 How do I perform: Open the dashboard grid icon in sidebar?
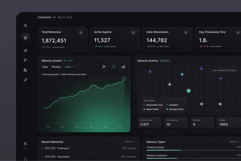[x=26, y=38]
